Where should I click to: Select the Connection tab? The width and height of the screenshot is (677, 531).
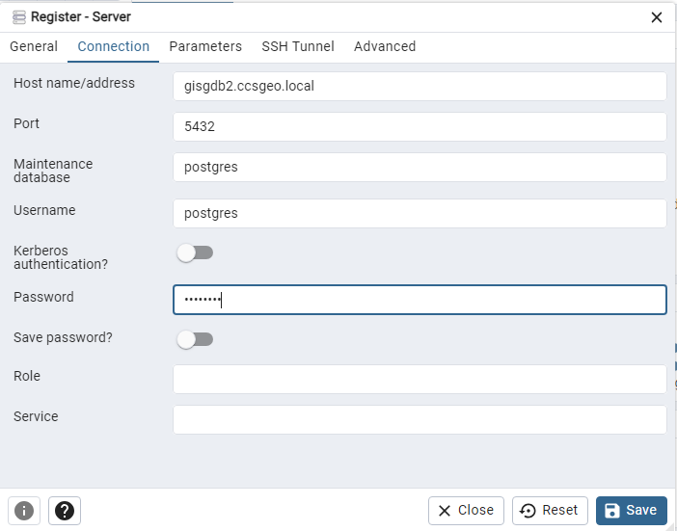coord(114,46)
